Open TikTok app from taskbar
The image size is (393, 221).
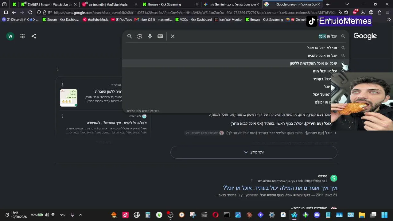(125, 215)
